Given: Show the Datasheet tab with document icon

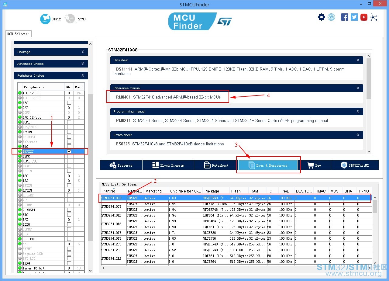Looking at the screenshot, I should [x=216, y=165].
